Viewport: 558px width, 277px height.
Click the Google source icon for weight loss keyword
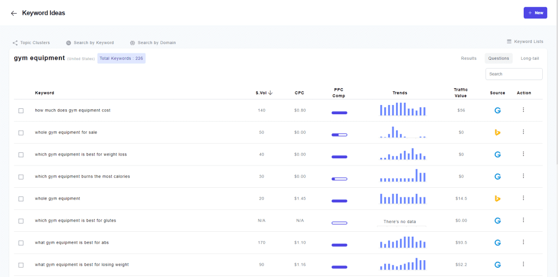point(498,155)
